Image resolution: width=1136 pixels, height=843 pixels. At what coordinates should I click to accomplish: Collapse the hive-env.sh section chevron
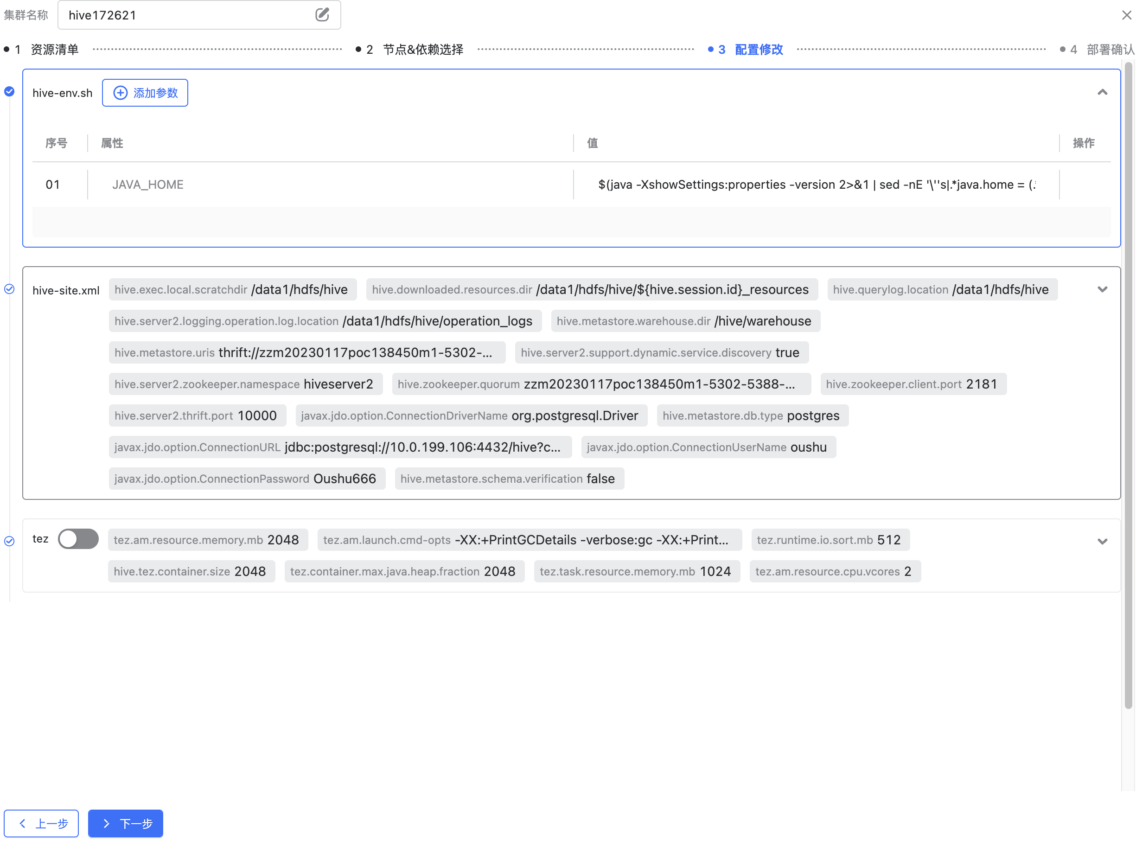point(1102,92)
